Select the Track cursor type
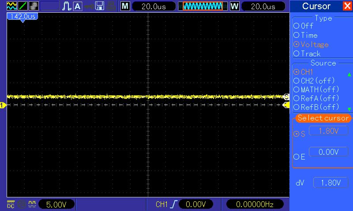The image size is (353, 211). (x=297, y=54)
